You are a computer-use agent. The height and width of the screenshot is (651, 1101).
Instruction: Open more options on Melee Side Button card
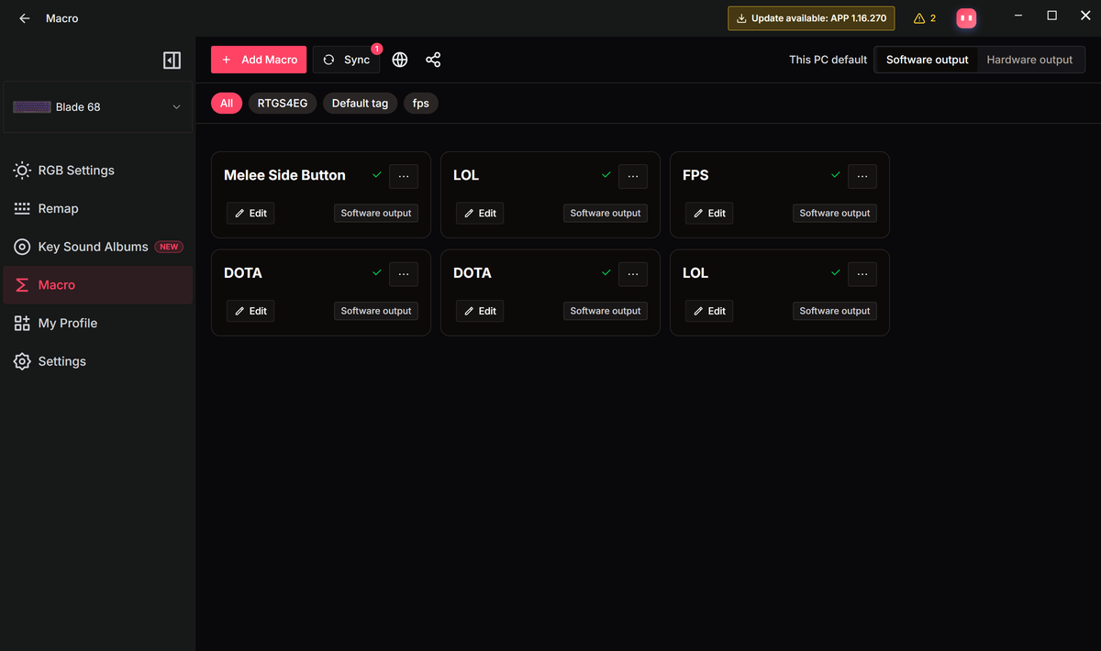[x=404, y=176]
